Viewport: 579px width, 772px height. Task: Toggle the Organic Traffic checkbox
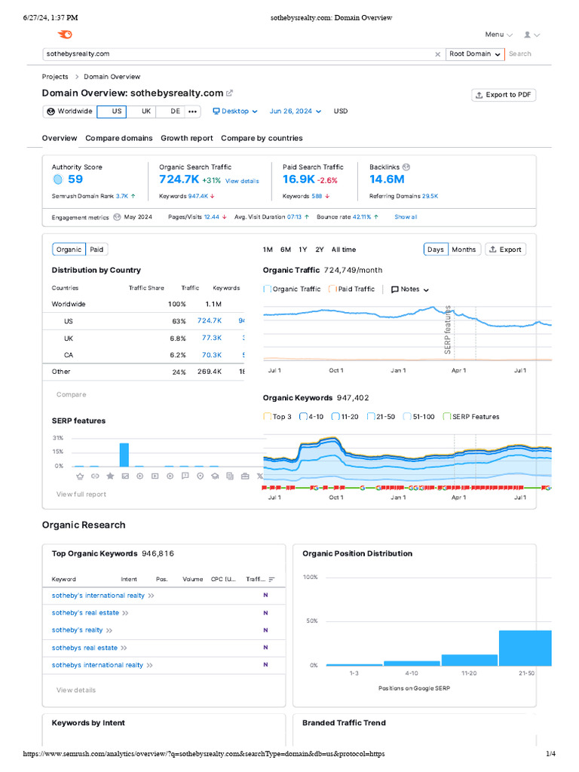click(268, 289)
